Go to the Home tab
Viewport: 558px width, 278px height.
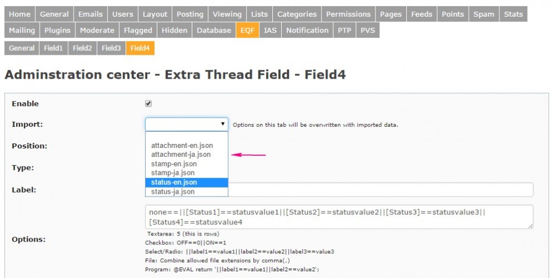pos(20,14)
